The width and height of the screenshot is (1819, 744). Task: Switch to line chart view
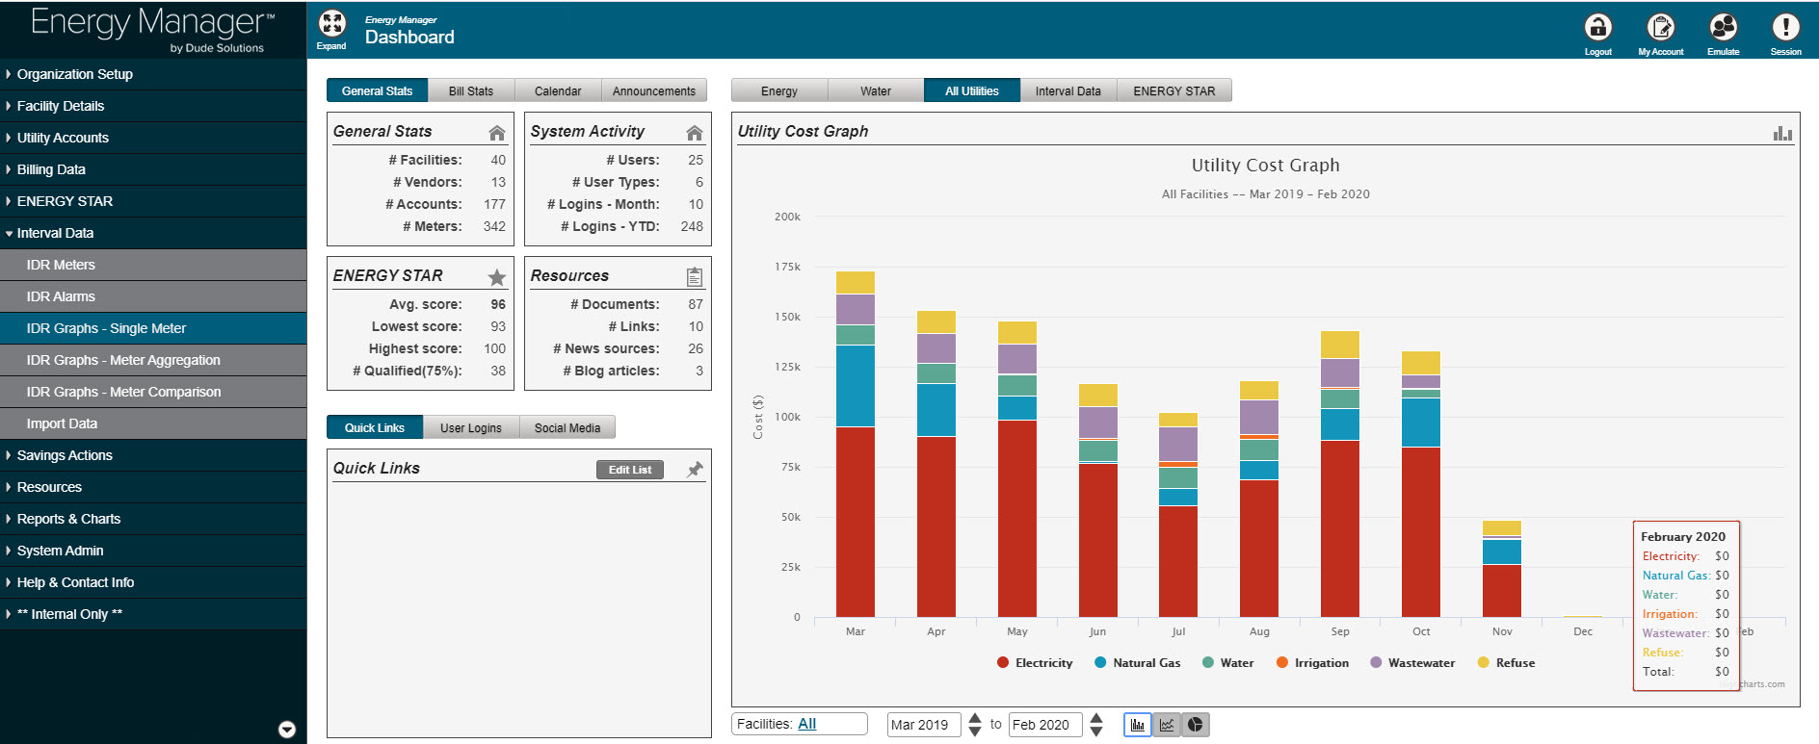click(x=1167, y=725)
